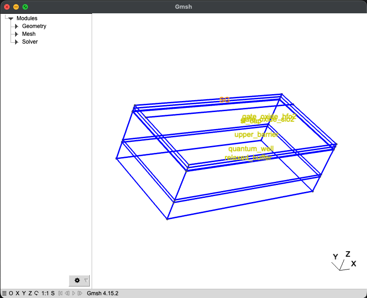Open the status bar options menu icon
The image size is (367, 298).
tap(4, 293)
